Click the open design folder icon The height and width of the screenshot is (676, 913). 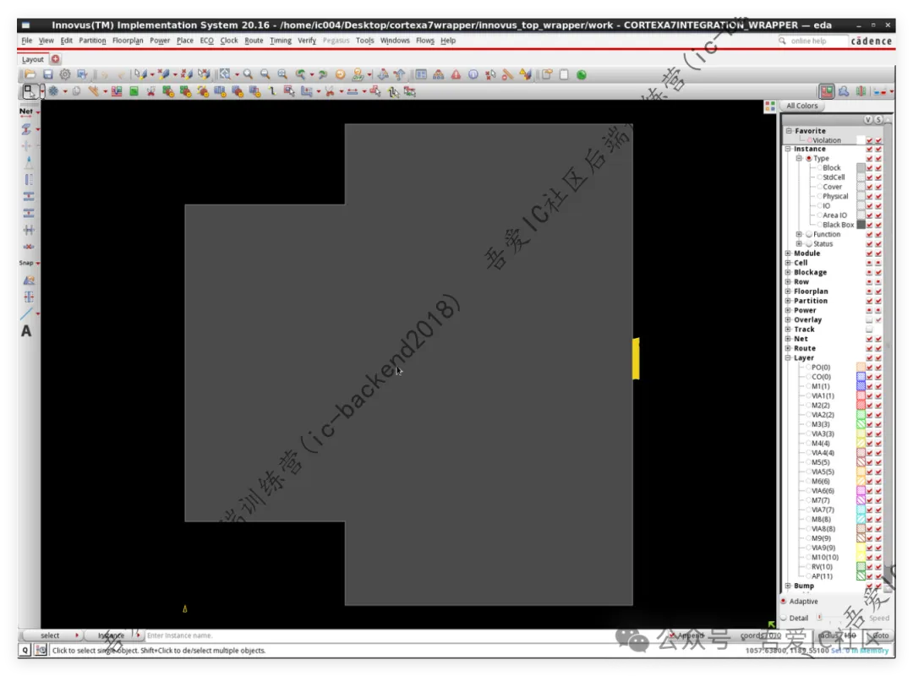click(30, 74)
